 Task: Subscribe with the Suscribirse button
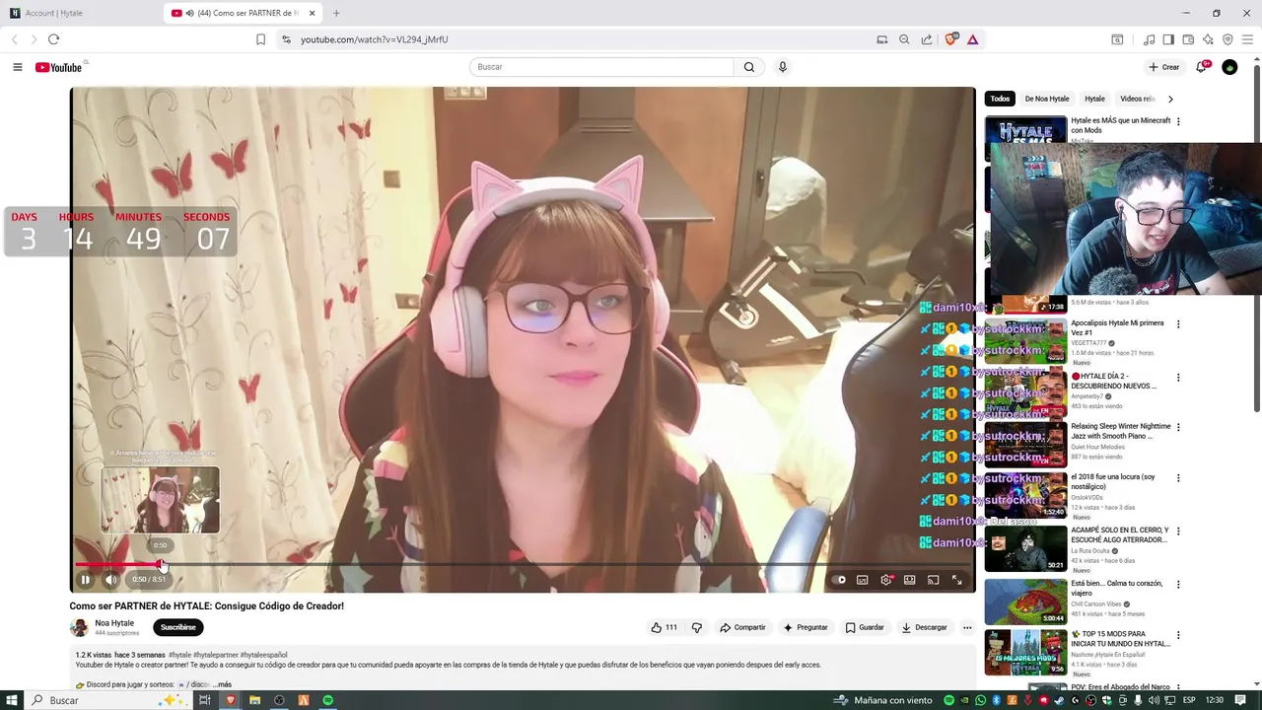click(x=178, y=627)
